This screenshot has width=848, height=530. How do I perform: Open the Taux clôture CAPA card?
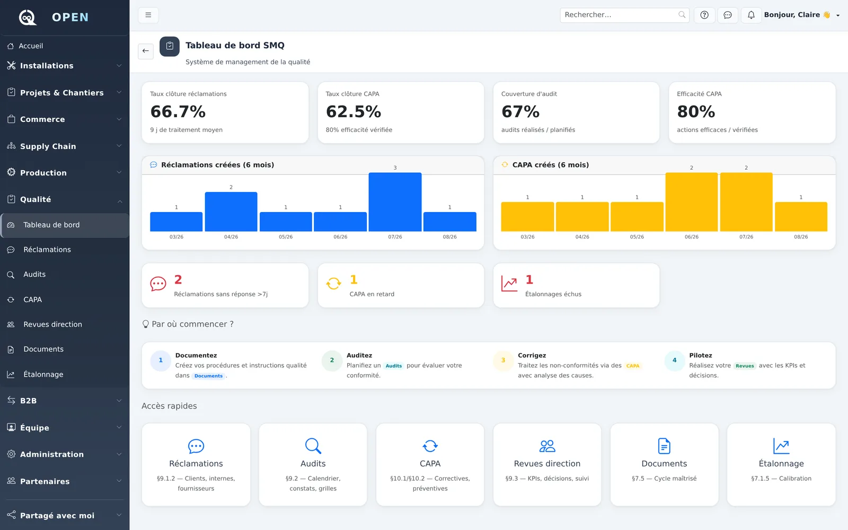(x=401, y=112)
